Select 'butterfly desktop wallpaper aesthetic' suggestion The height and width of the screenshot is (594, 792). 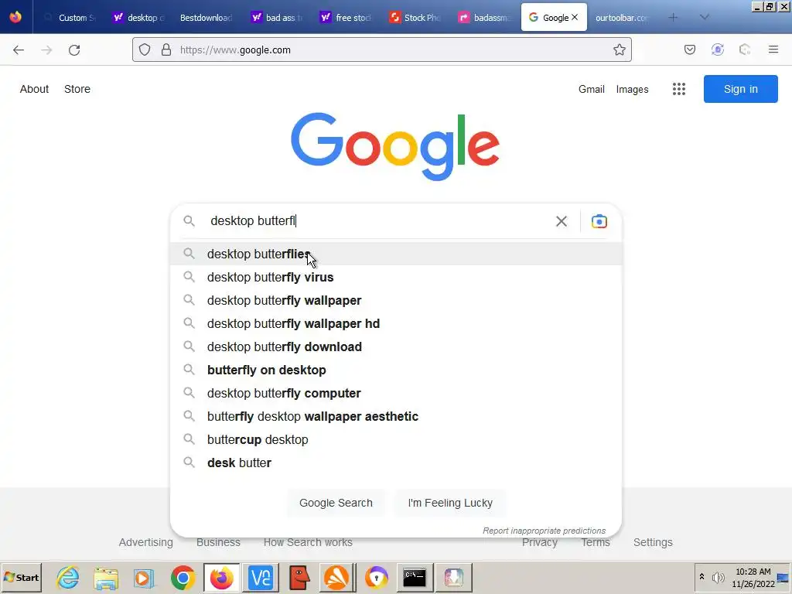(x=396, y=417)
